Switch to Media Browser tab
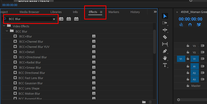The width and height of the screenshot is (207, 104). (x=29, y=12)
